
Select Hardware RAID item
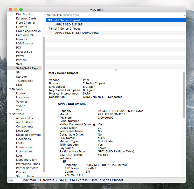26,35
